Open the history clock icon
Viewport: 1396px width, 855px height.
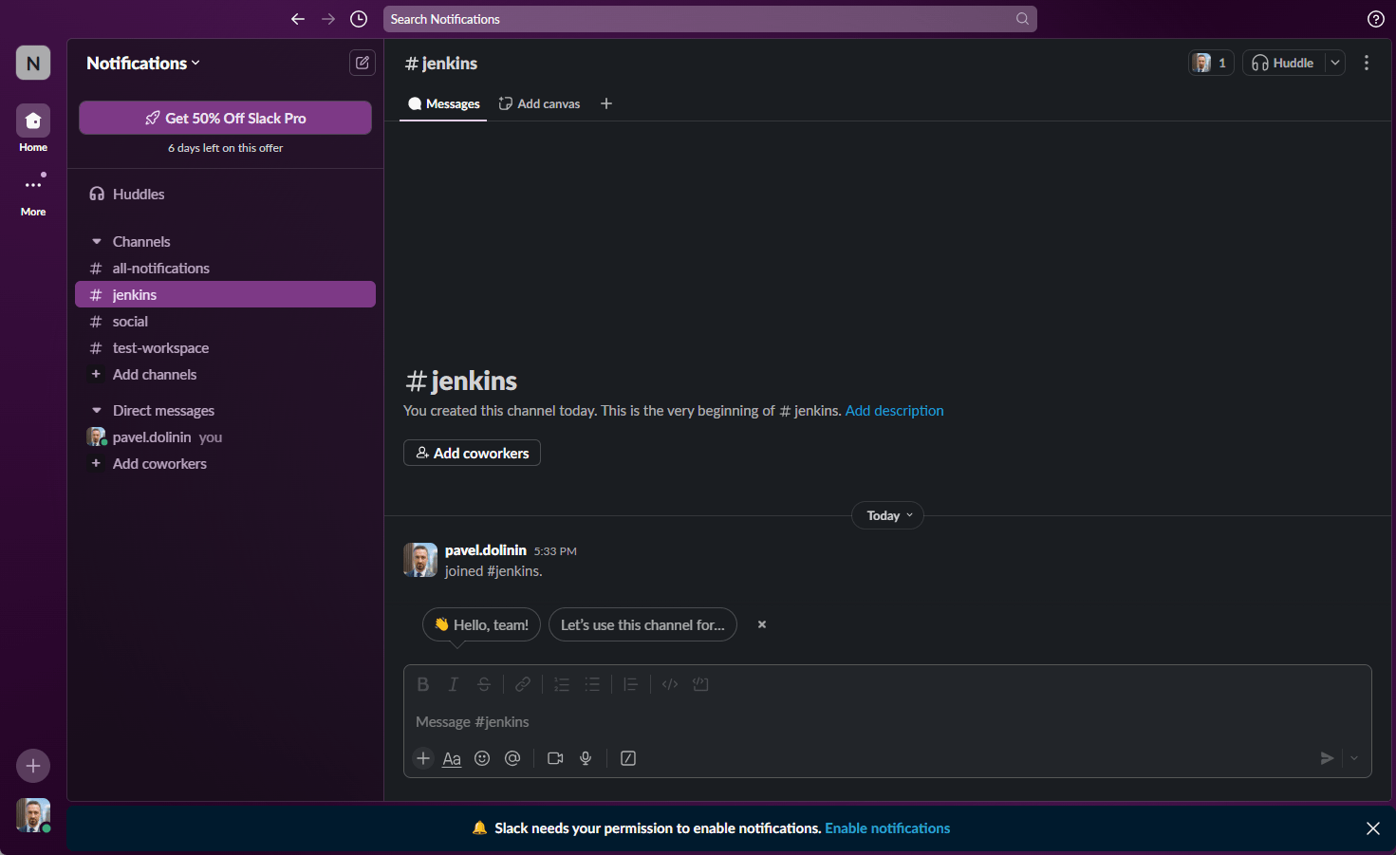359,19
